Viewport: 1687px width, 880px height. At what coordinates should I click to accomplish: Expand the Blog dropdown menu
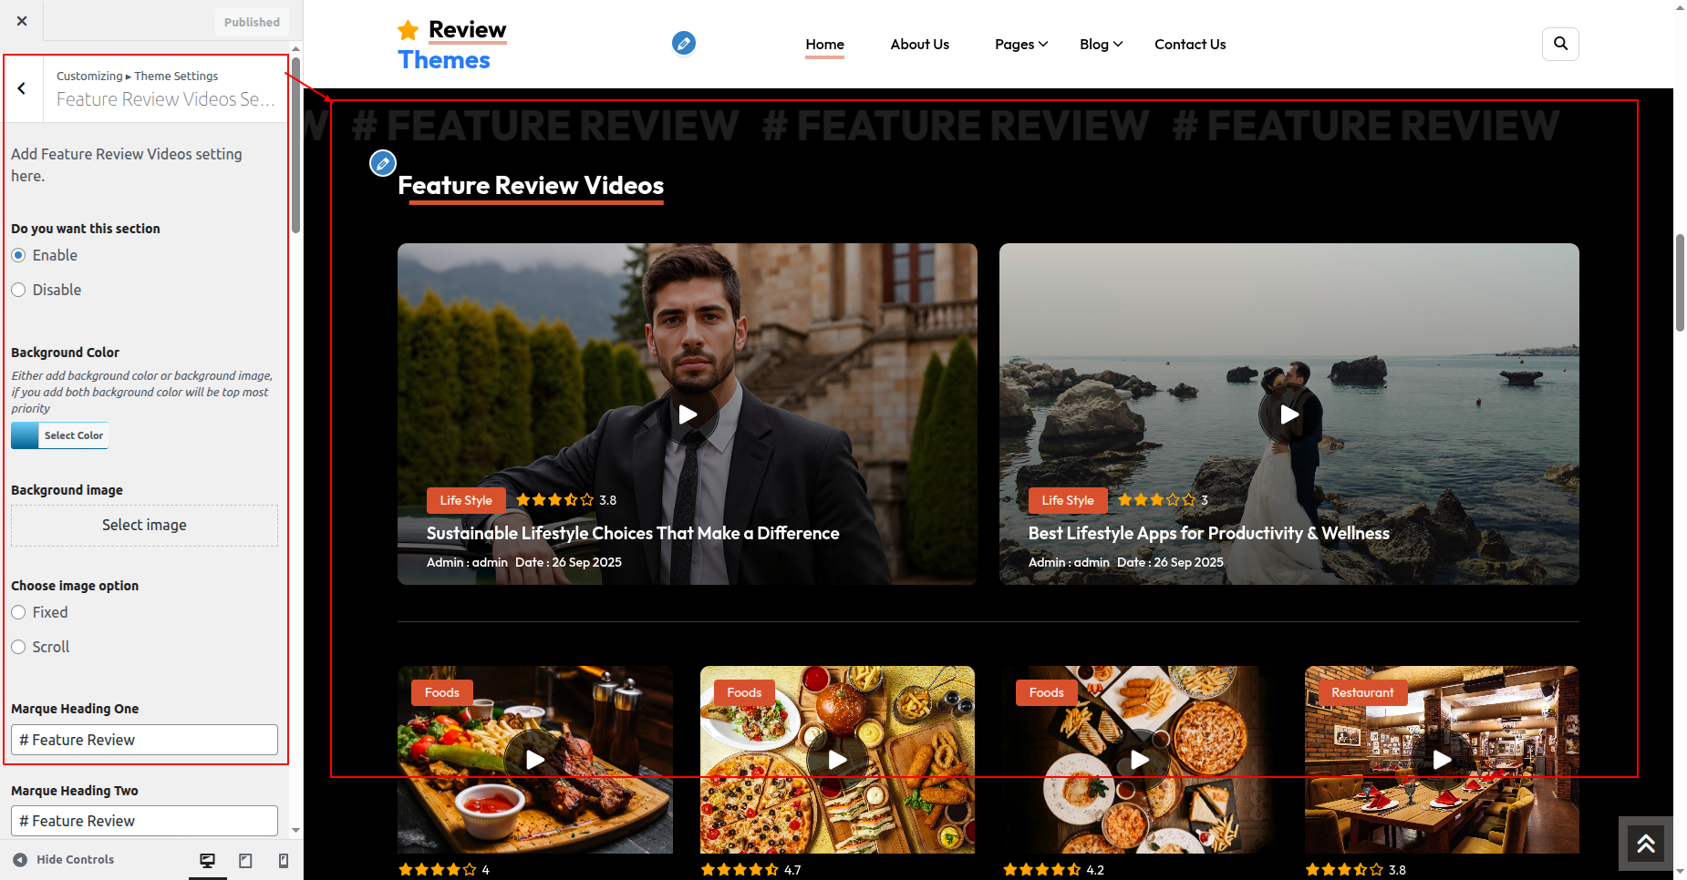point(1100,45)
